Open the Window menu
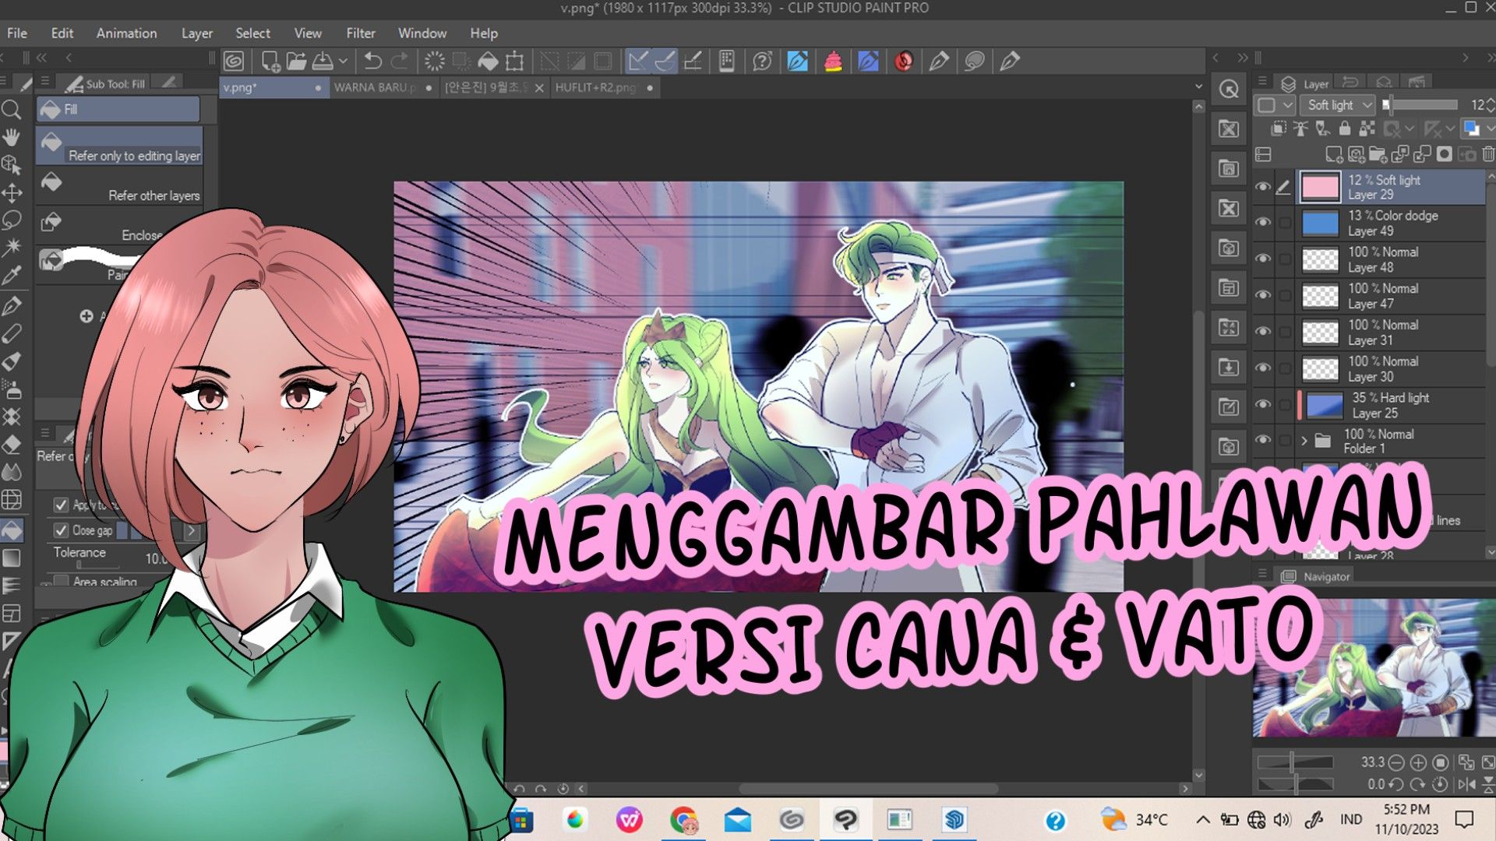The height and width of the screenshot is (841, 1496). pos(422,33)
